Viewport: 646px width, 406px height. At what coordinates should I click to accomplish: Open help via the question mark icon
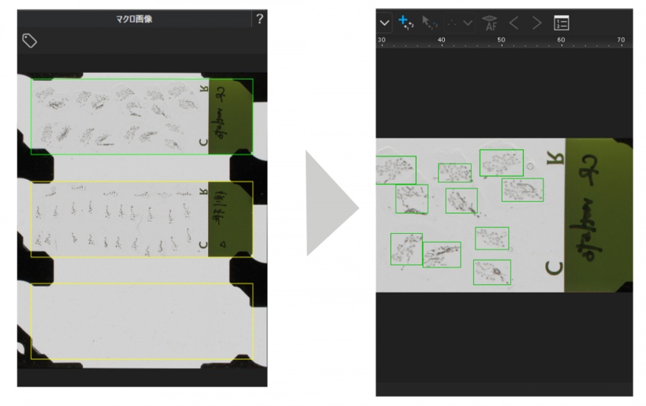coord(260,19)
